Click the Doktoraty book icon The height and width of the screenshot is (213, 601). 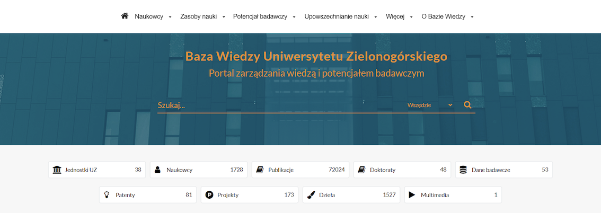(361, 170)
